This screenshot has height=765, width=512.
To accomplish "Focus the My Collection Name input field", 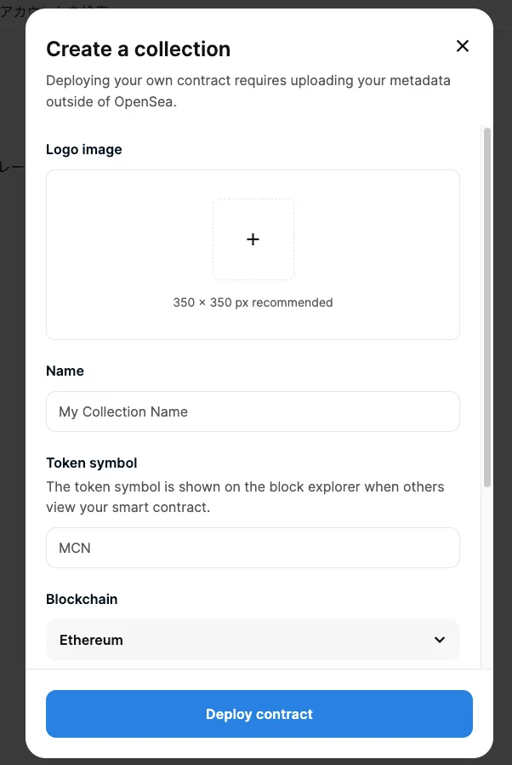I will (253, 411).
